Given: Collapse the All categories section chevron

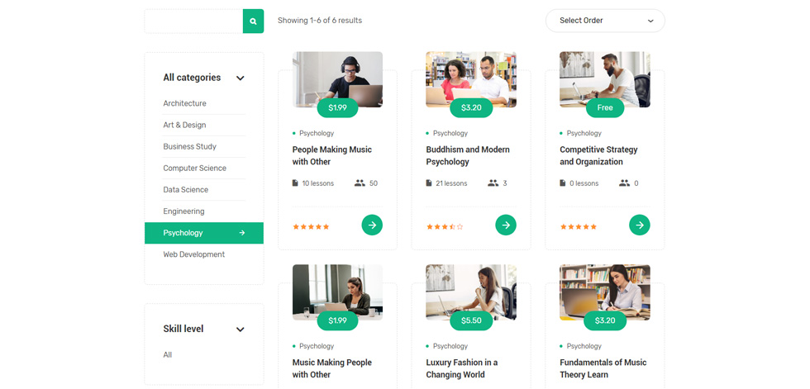Looking at the screenshot, I should coord(241,78).
